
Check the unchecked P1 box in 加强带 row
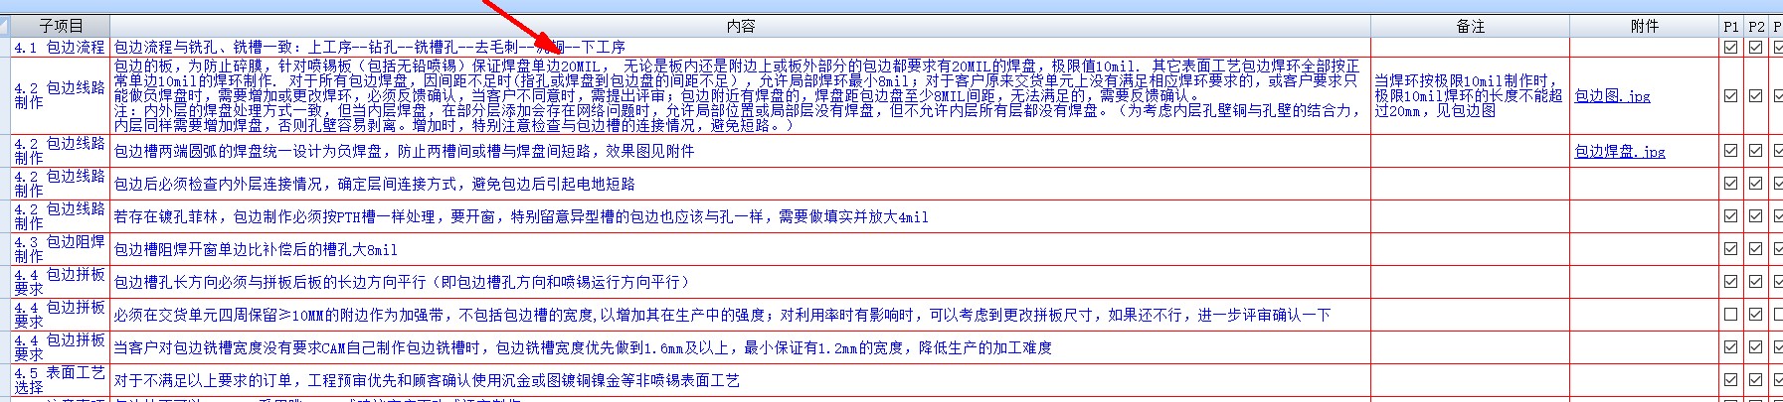(1730, 315)
